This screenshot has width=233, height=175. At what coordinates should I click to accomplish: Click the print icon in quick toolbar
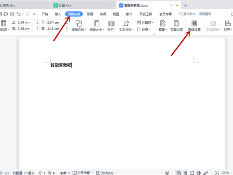point(5,14)
